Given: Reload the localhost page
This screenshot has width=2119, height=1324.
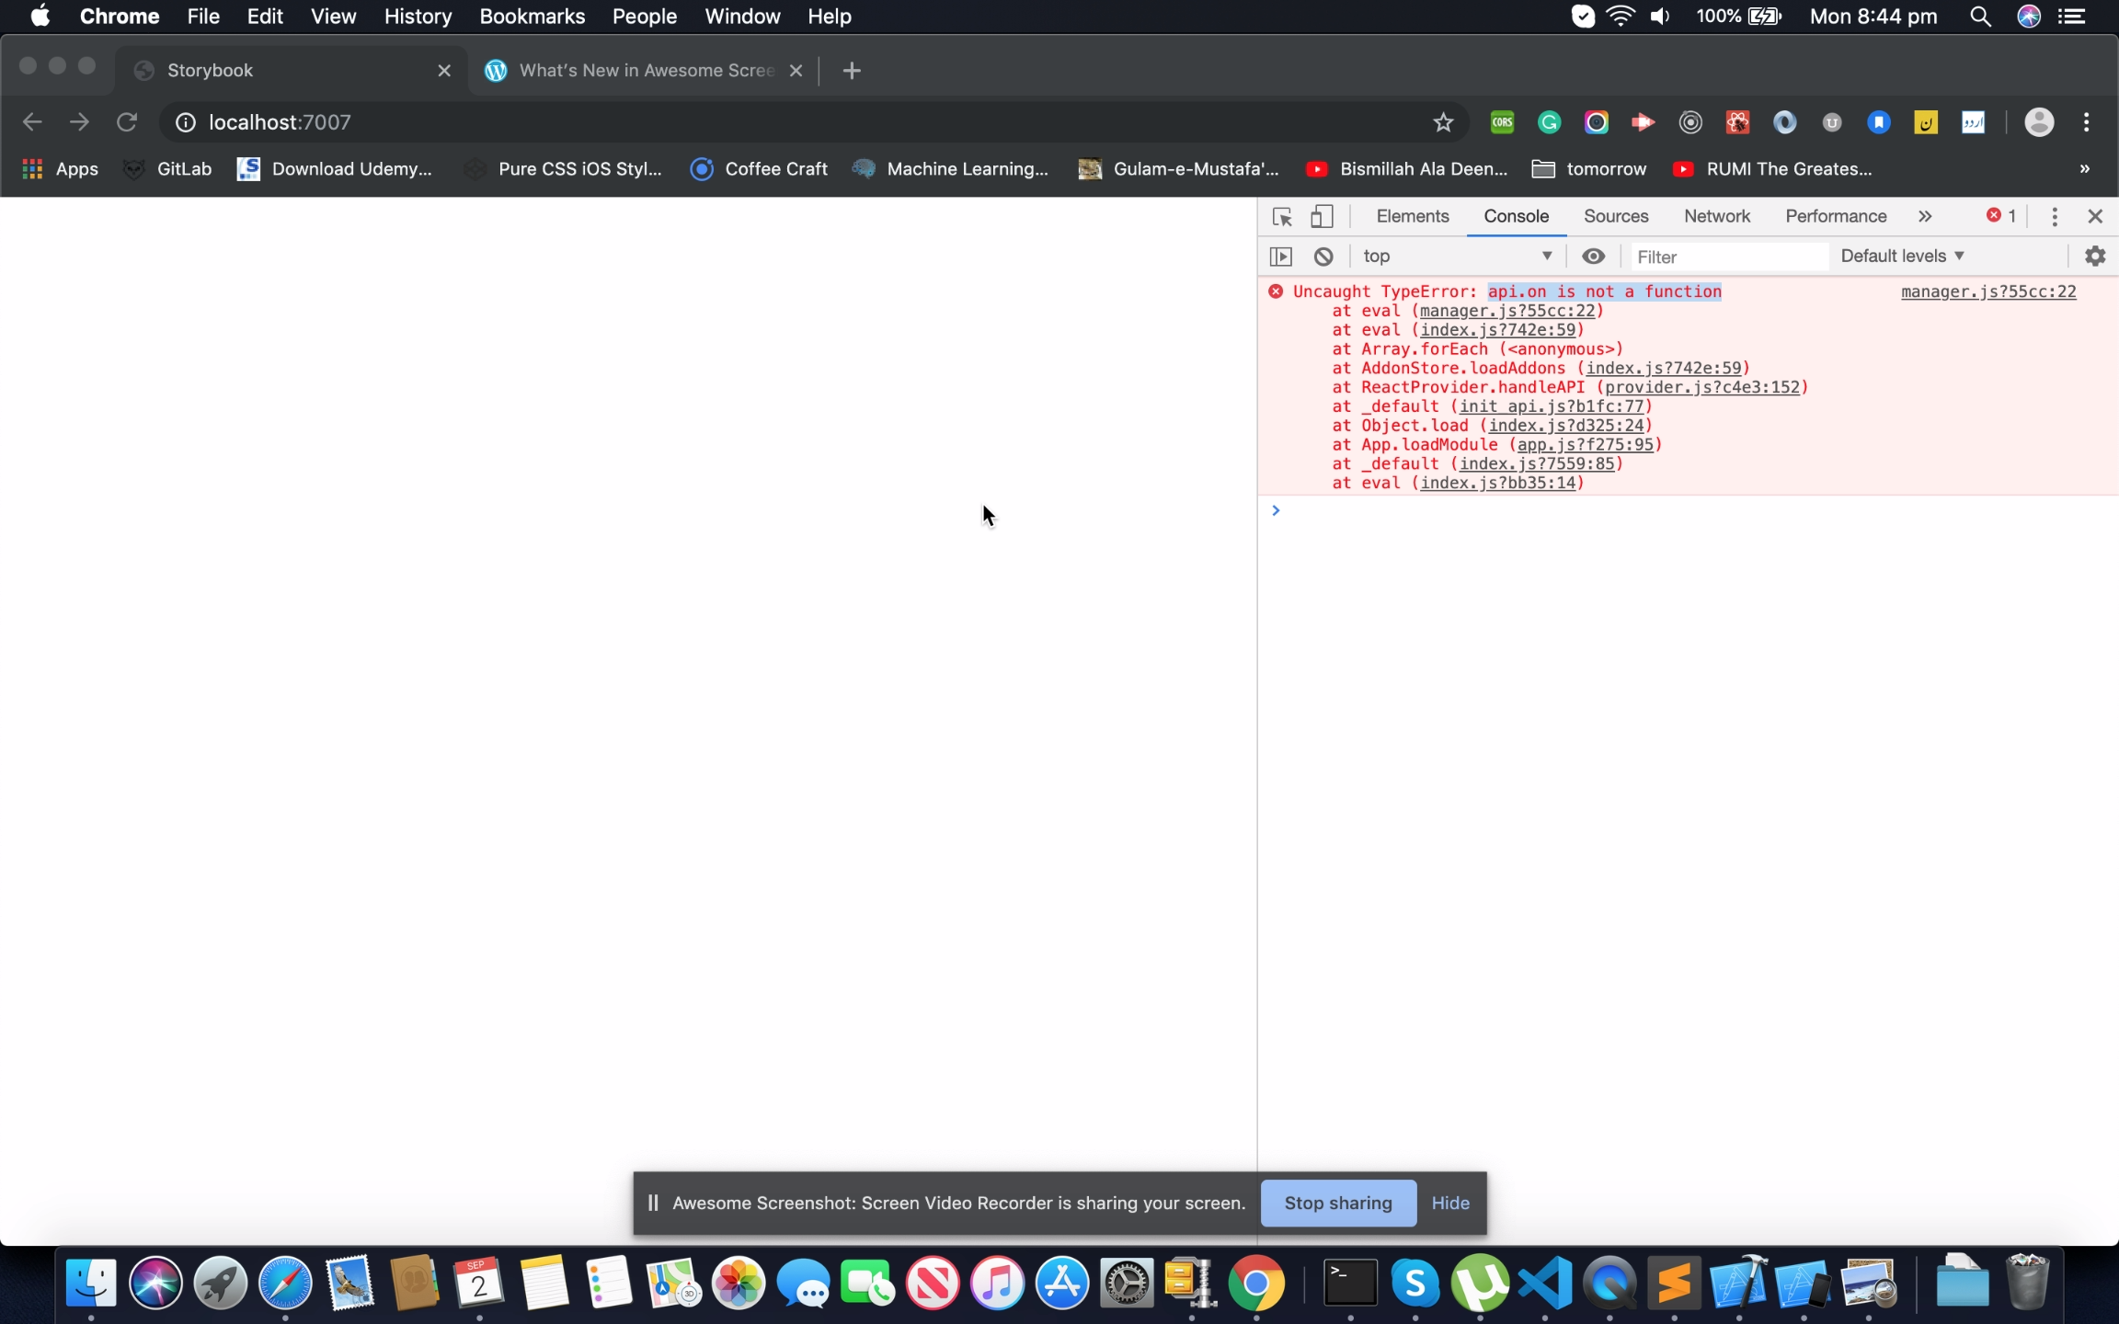Looking at the screenshot, I should tap(127, 122).
